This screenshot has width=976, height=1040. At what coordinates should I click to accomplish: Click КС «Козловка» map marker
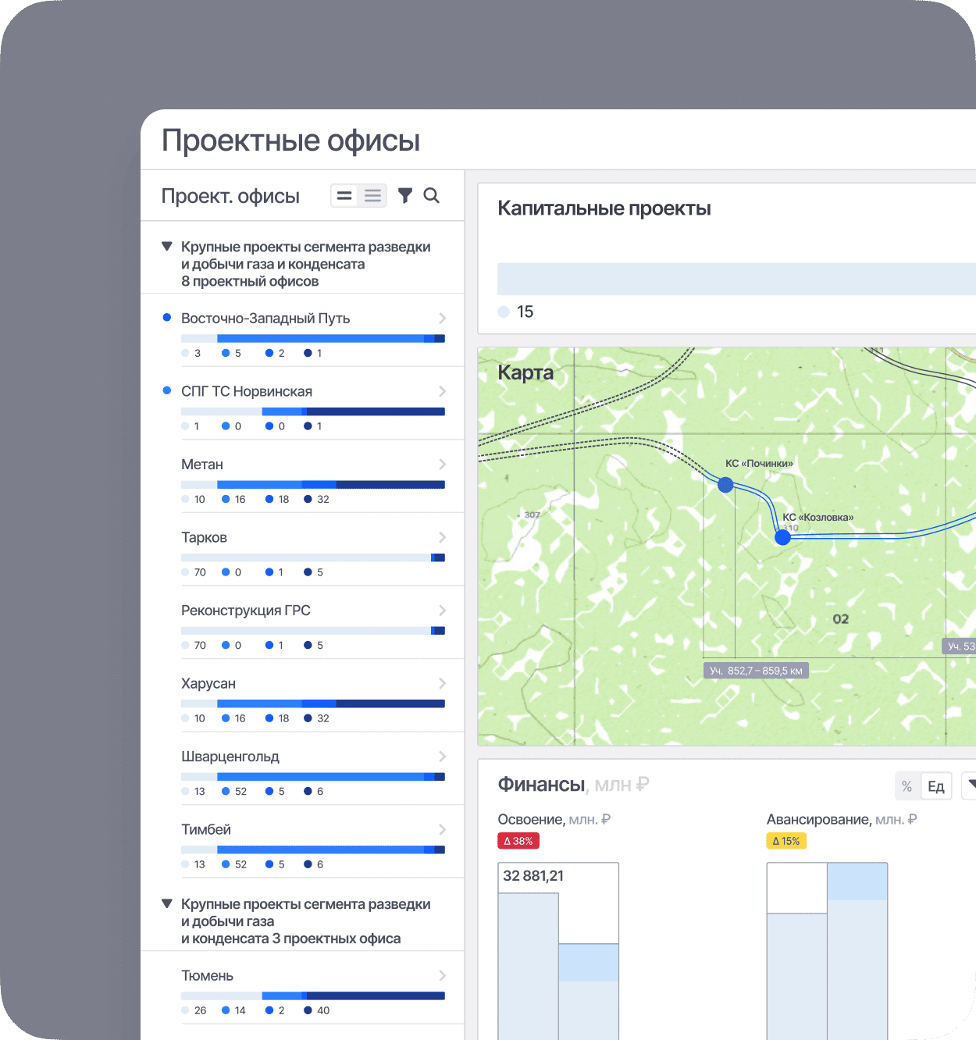click(782, 537)
